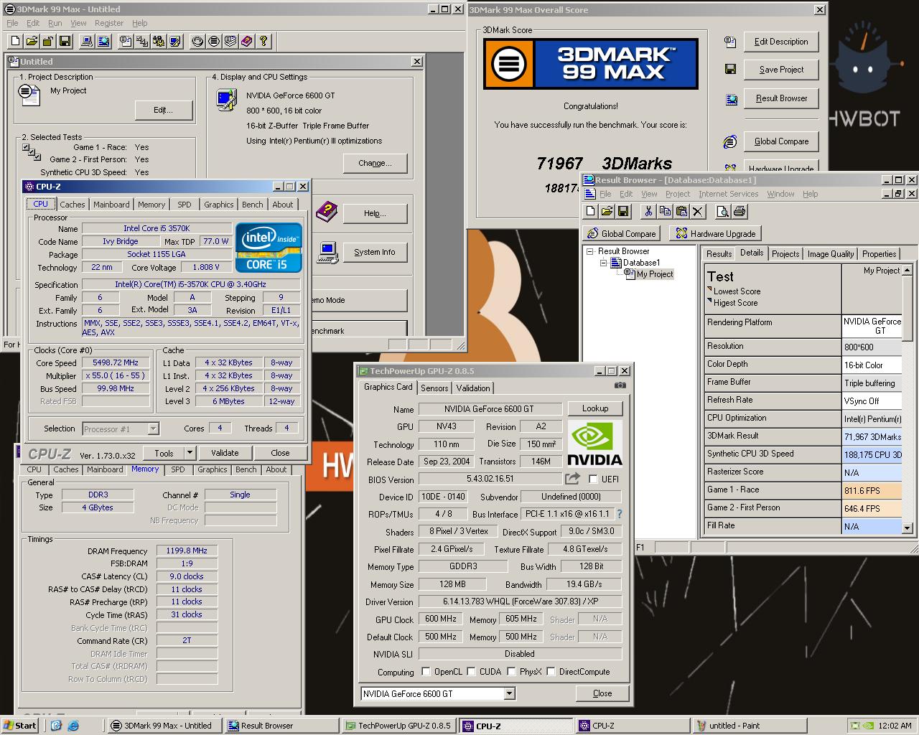Click New project icon in 3DMark toolbar

click(14, 42)
